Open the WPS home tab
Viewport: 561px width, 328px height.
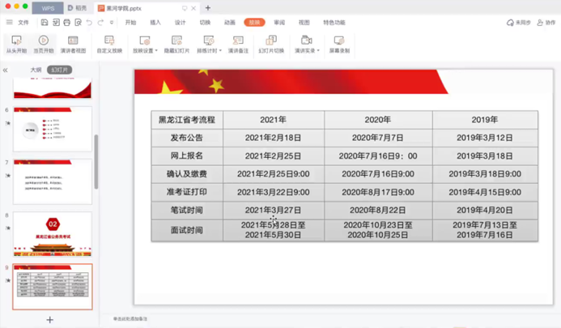(x=48, y=8)
